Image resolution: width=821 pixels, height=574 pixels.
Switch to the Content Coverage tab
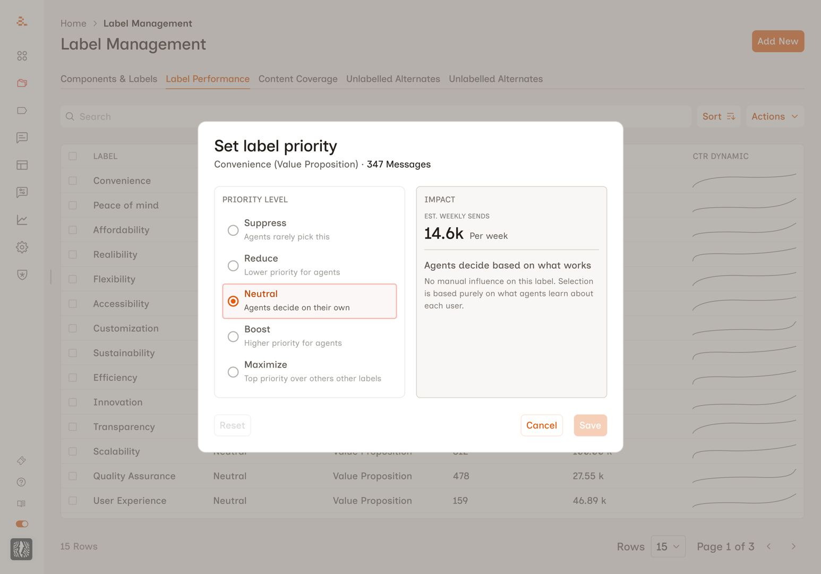point(298,79)
